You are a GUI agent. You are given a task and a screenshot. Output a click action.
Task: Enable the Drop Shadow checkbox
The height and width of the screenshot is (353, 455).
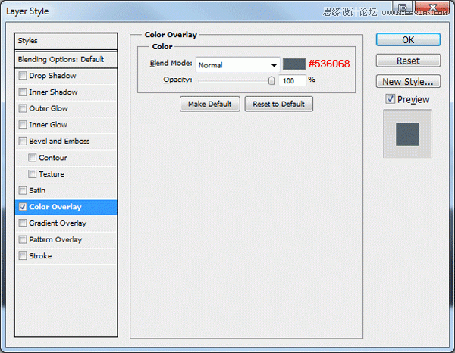(x=23, y=76)
